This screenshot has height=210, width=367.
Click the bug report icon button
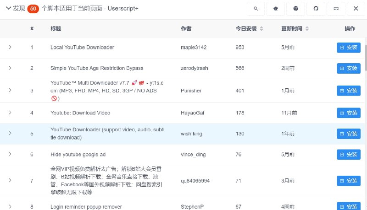276,9
